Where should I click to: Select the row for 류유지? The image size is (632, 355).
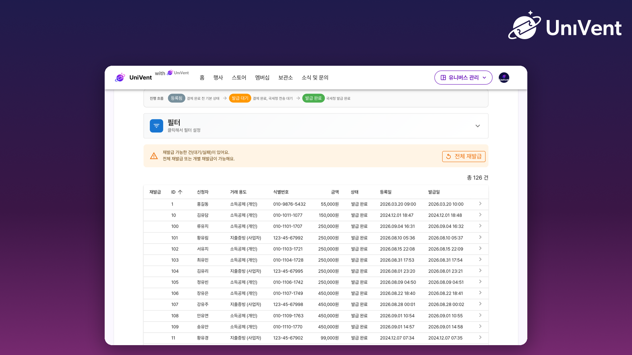pyautogui.click(x=316, y=226)
